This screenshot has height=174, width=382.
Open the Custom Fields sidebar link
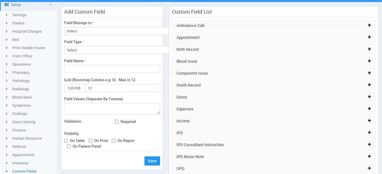point(24,171)
